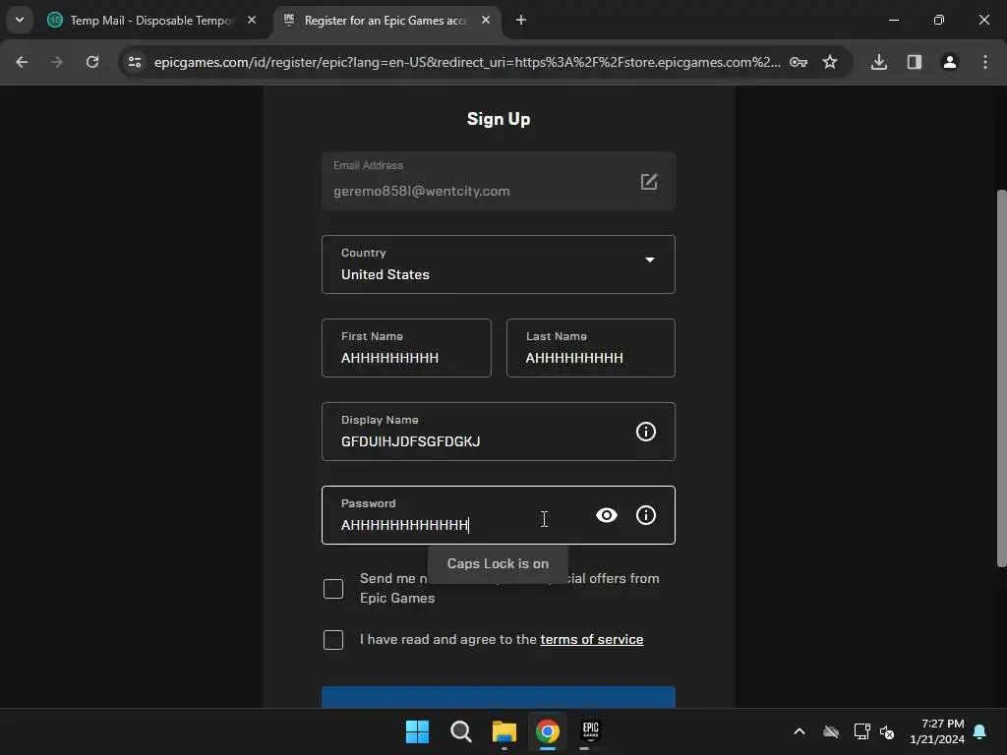Bookmark this page with the star
The image size is (1007, 755).
830,62
